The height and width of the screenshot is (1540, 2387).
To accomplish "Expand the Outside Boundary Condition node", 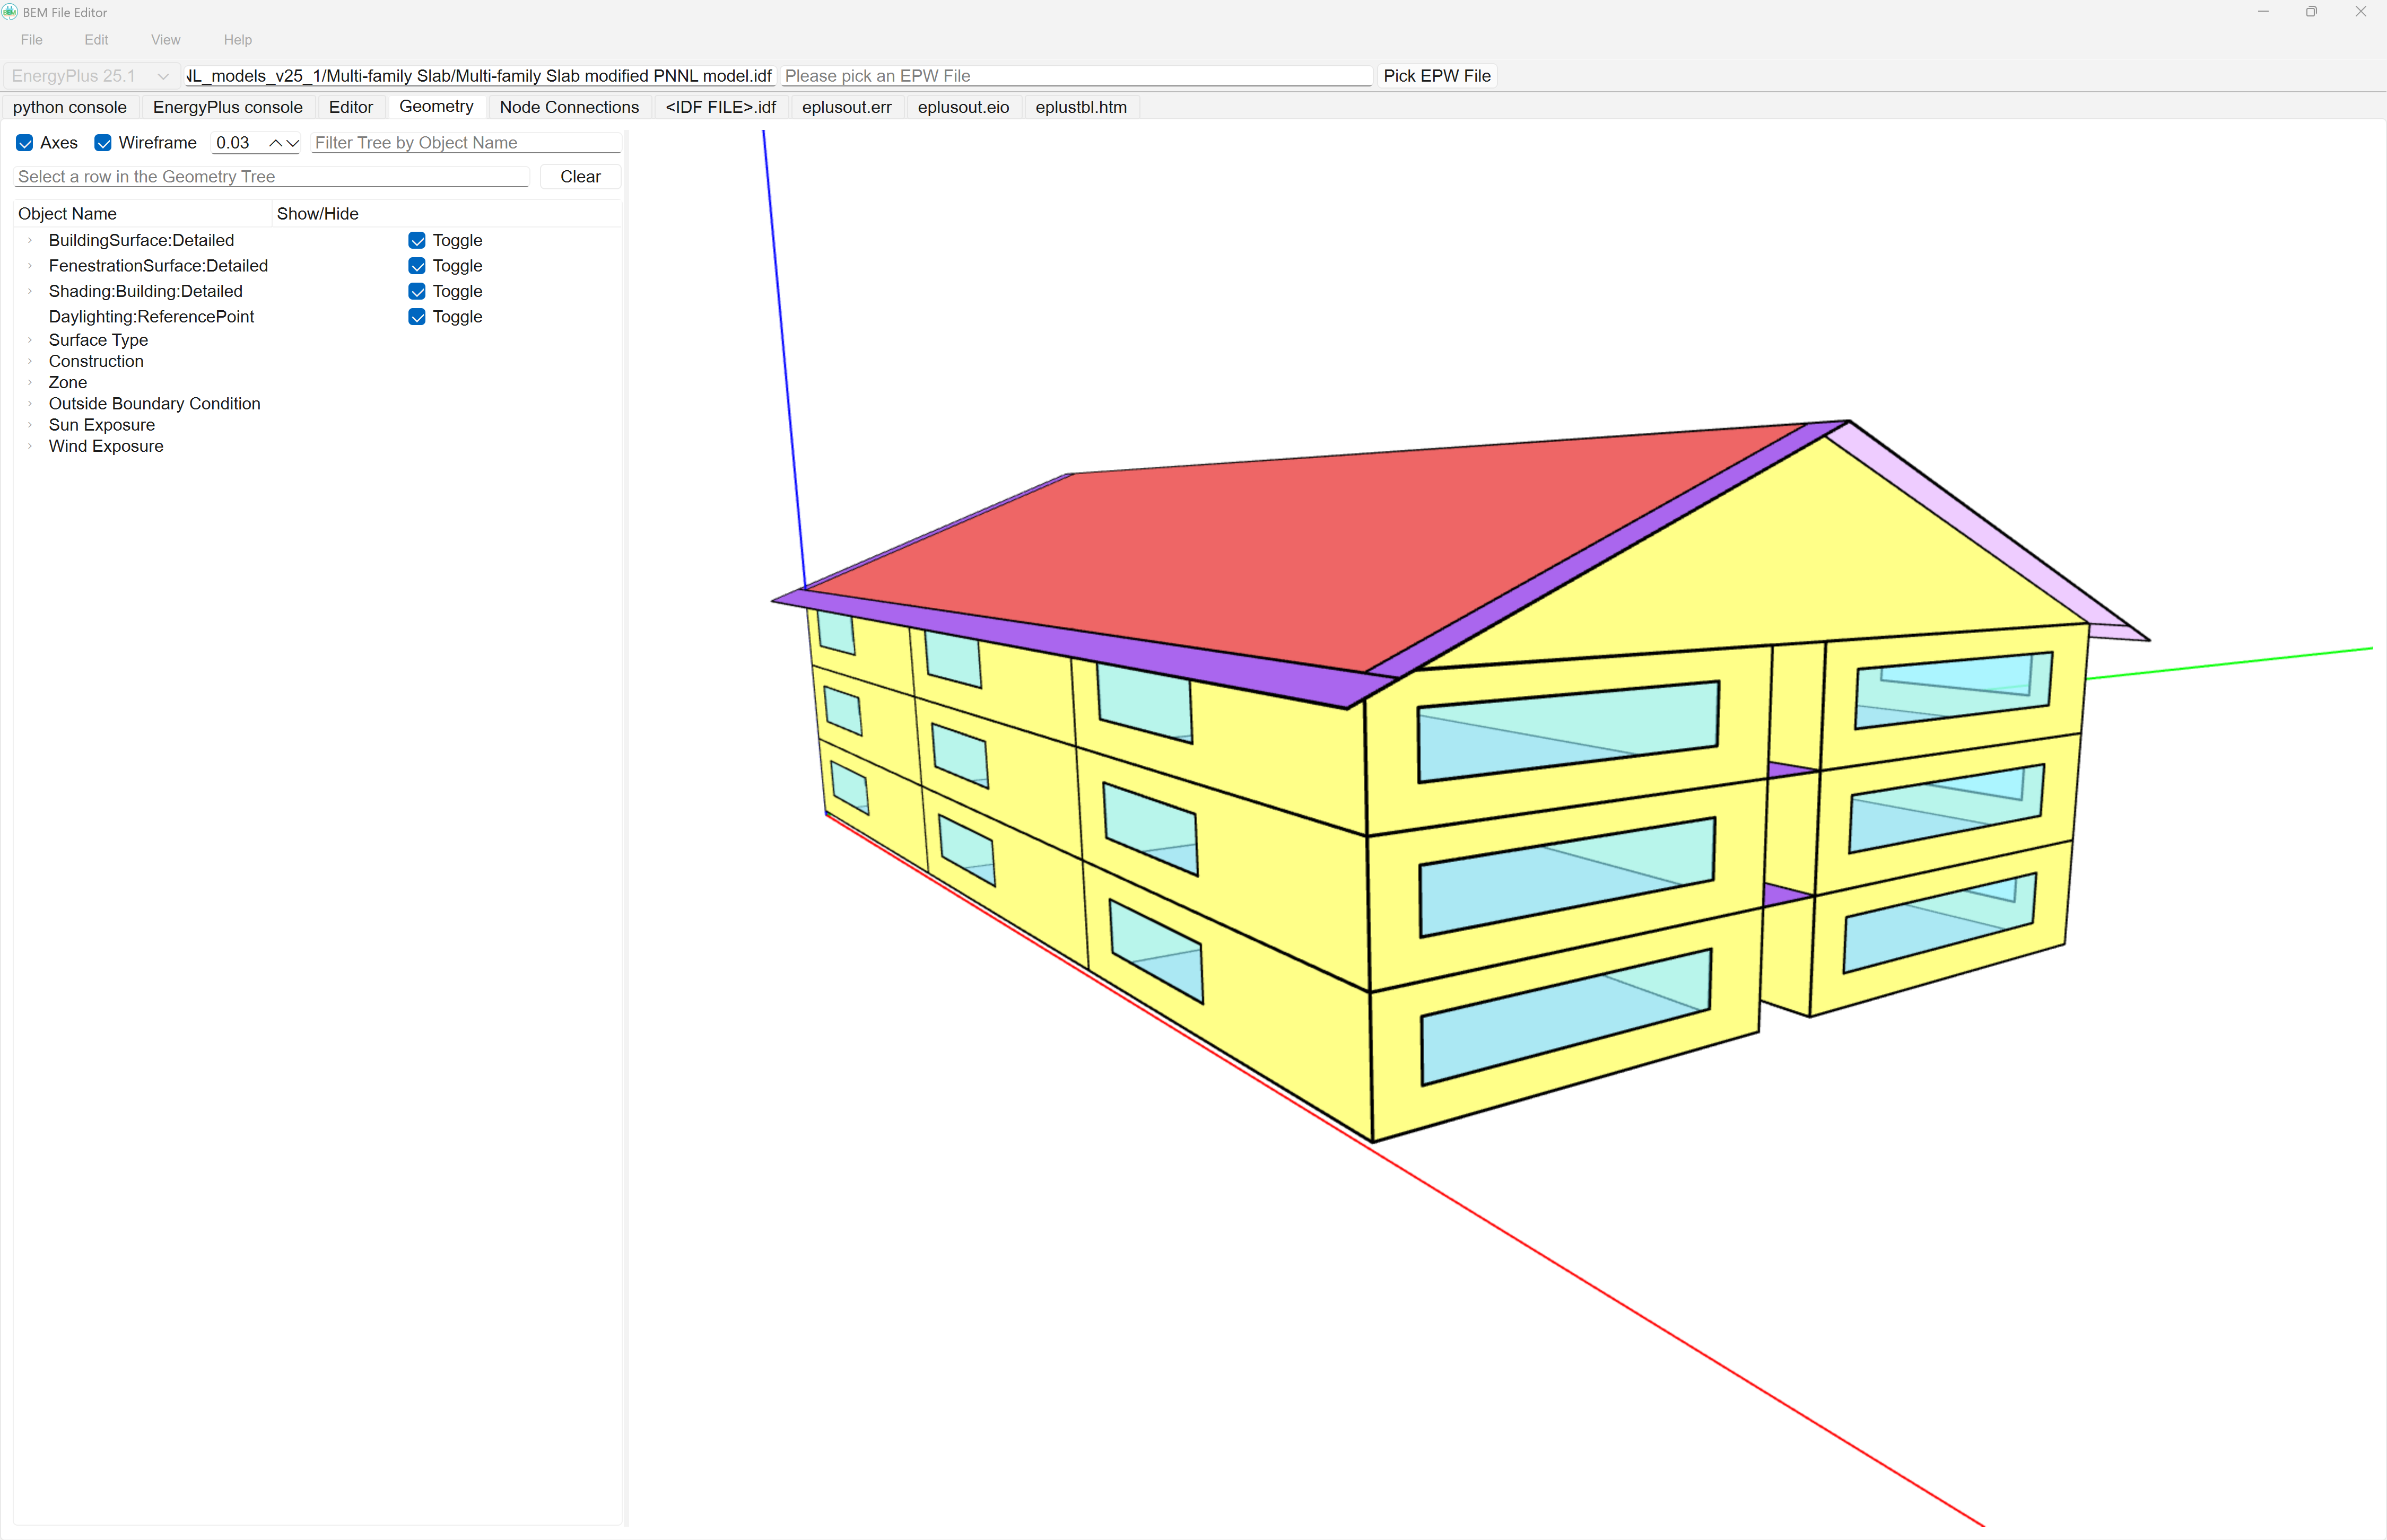I will 30,404.
